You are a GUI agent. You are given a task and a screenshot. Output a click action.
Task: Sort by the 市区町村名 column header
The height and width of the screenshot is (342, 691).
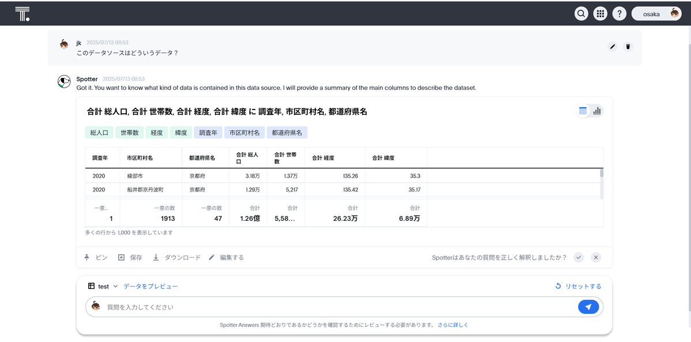point(151,158)
